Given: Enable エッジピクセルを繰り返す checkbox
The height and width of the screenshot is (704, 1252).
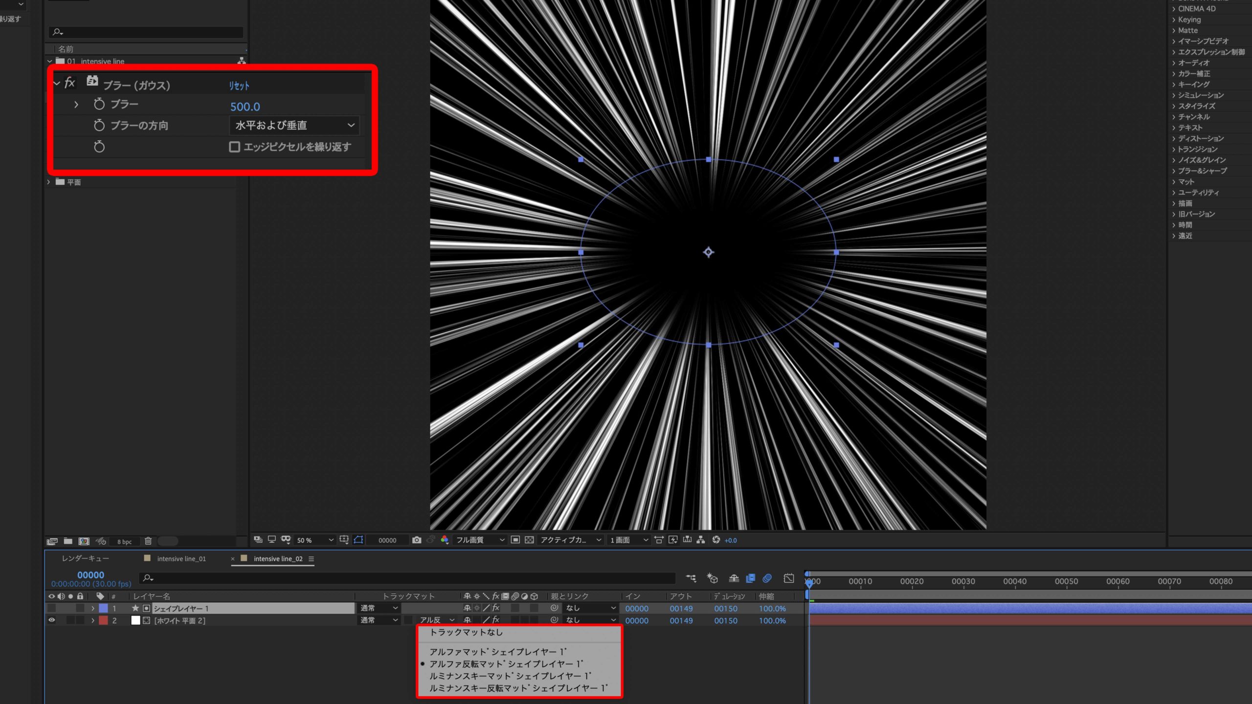Looking at the screenshot, I should click(234, 147).
